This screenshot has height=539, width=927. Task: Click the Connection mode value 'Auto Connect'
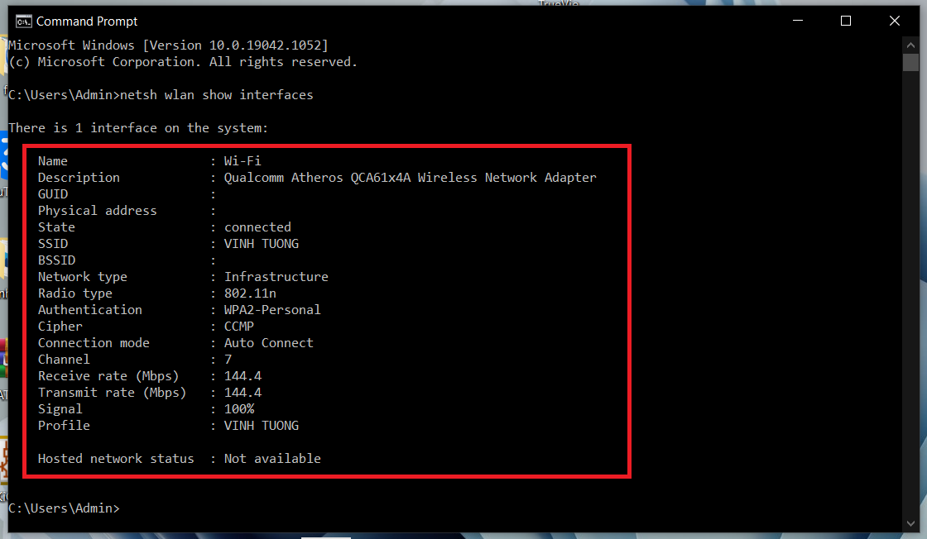click(x=268, y=343)
